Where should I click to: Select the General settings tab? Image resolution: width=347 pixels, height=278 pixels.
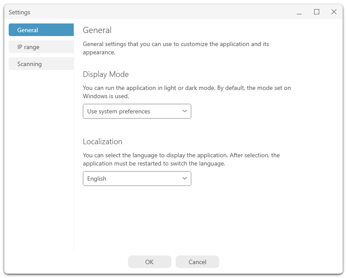tap(41, 30)
